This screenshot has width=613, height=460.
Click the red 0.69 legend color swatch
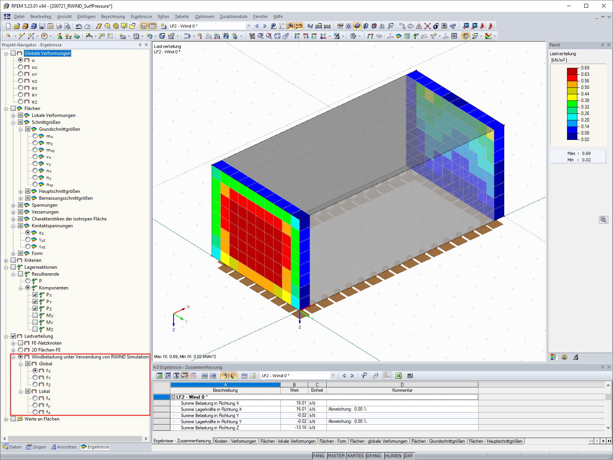point(572,71)
